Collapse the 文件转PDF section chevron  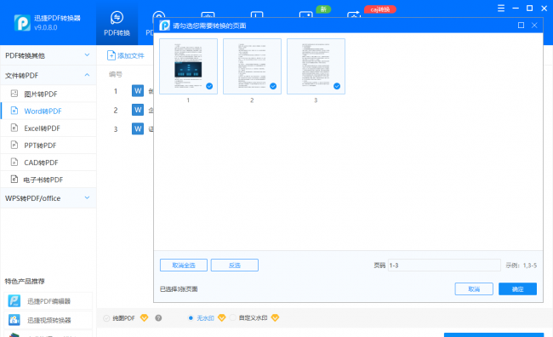click(x=87, y=75)
